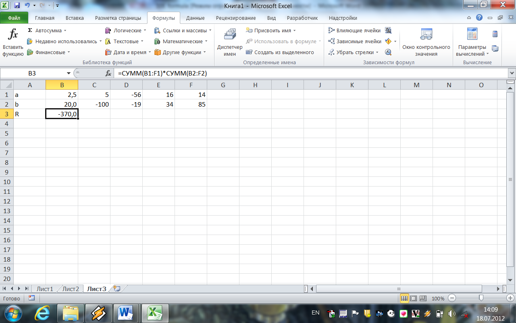Click the macro recording icon in status bar
The image size is (516, 323).
point(31,298)
